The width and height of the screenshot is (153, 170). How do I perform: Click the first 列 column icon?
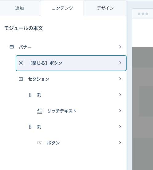point(30,95)
